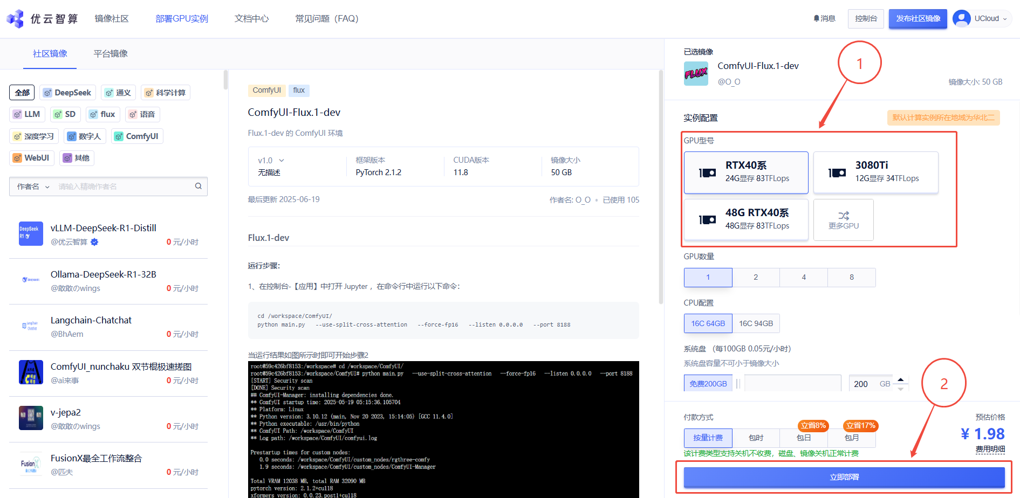Select 包时 payment option
This screenshot has width=1020, height=498.
756,438
